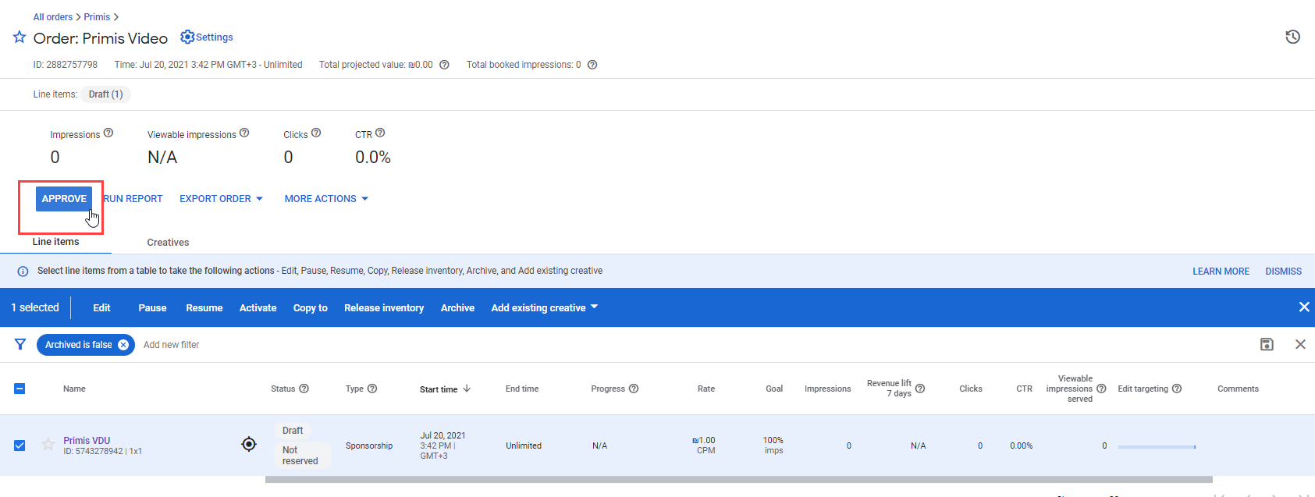Clear all filters with X icon
Viewport: 1315px width, 497px height.
(x=1300, y=344)
